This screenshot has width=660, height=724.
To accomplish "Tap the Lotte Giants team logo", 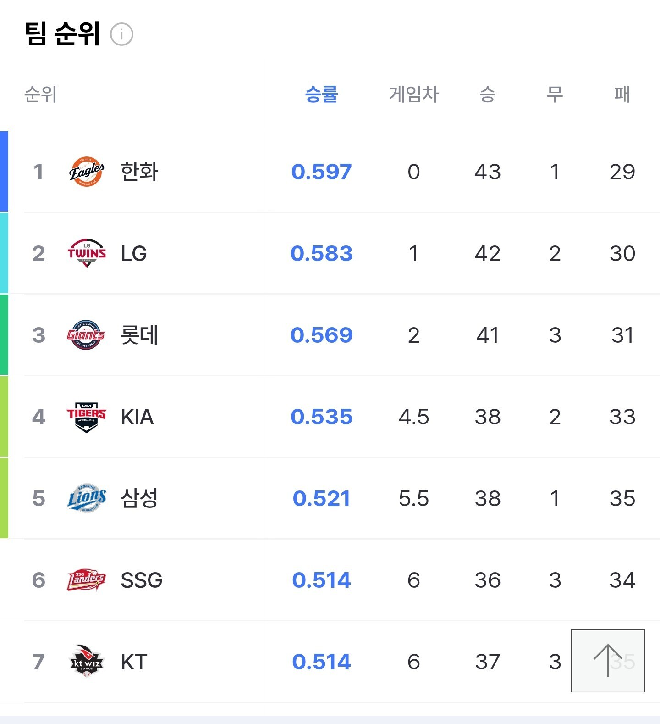I will (x=86, y=335).
